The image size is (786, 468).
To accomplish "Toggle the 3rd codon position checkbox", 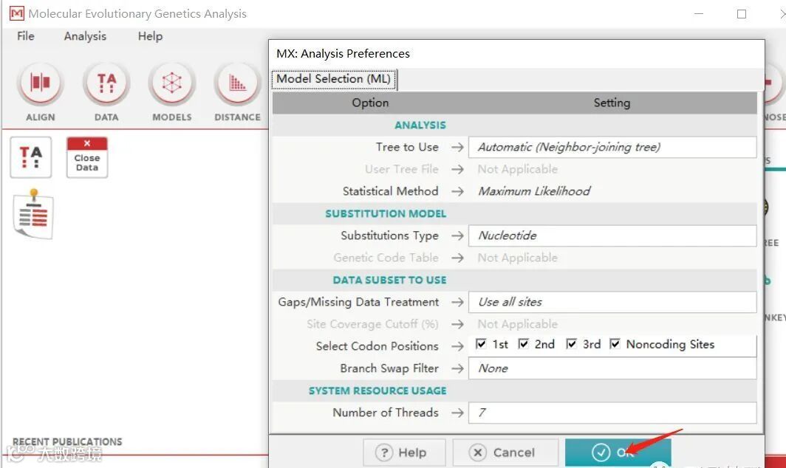I will click(x=571, y=344).
